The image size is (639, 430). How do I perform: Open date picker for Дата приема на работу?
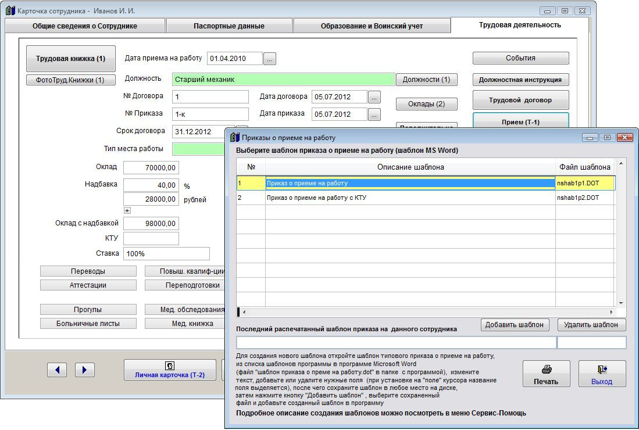[x=270, y=59]
